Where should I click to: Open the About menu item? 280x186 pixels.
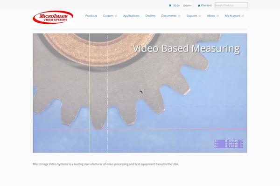pos(211,16)
